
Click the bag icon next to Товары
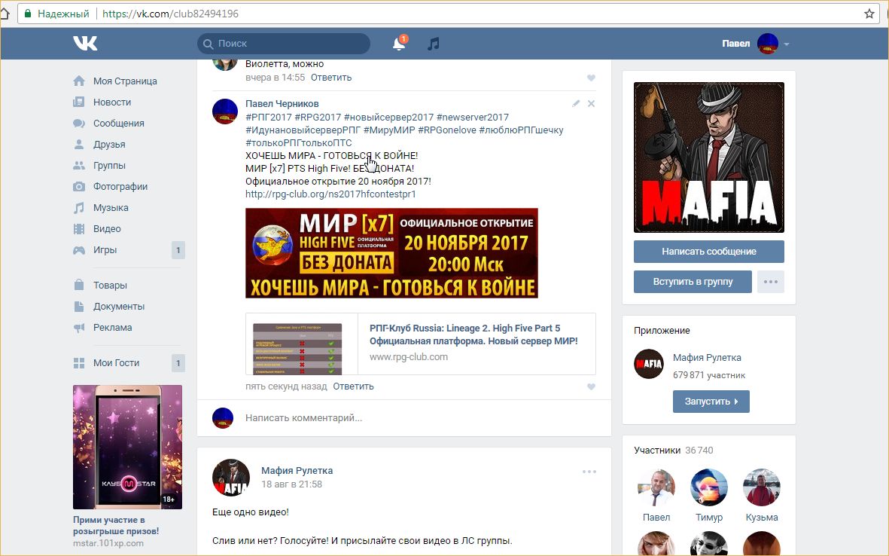coord(79,285)
